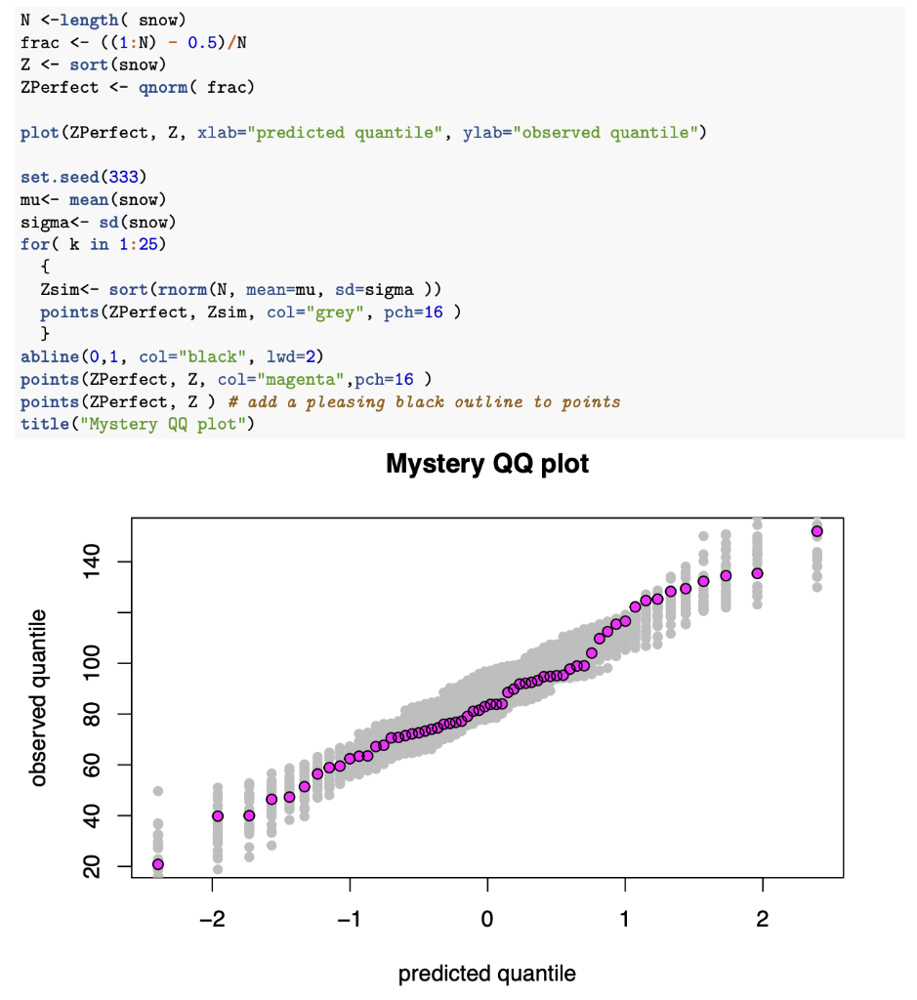Select the Mystery QQ plot title text
The image size is (917, 1000).
(x=486, y=464)
